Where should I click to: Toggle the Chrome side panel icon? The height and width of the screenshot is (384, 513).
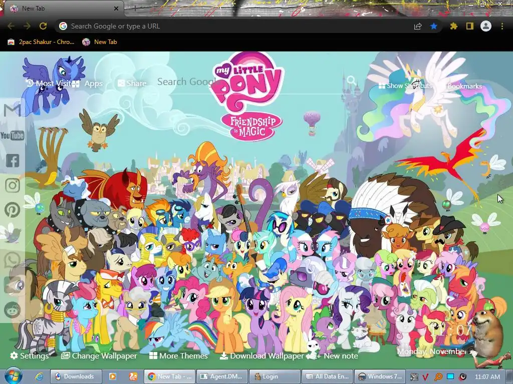(470, 26)
